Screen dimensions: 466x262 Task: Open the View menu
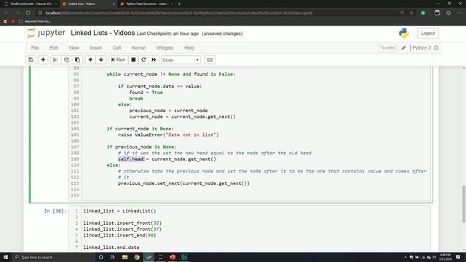point(74,48)
